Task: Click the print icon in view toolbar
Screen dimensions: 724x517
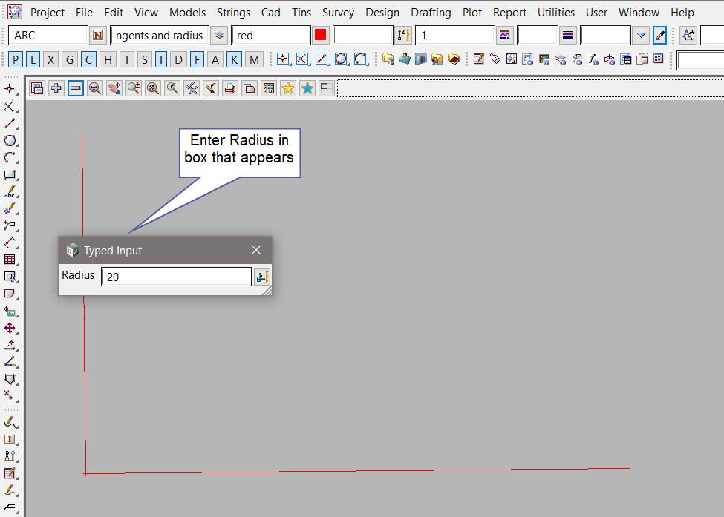Action: pyautogui.click(x=230, y=89)
